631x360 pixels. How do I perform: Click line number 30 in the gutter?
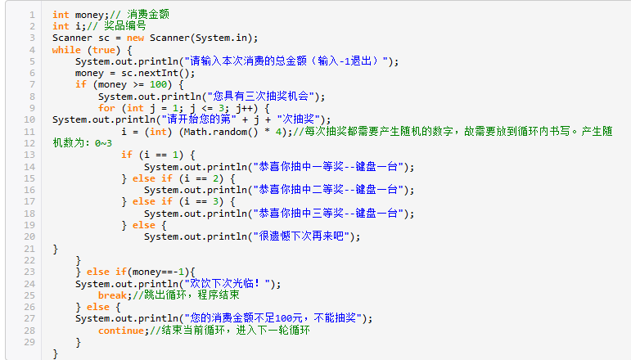click(x=29, y=354)
